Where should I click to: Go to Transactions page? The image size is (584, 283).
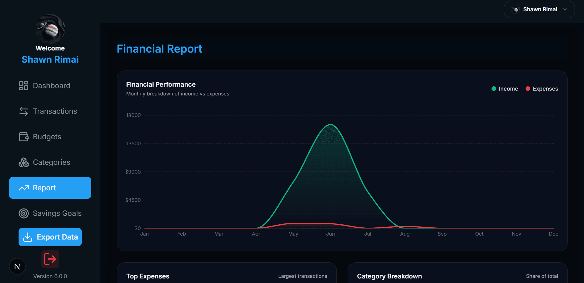pyautogui.click(x=50, y=111)
